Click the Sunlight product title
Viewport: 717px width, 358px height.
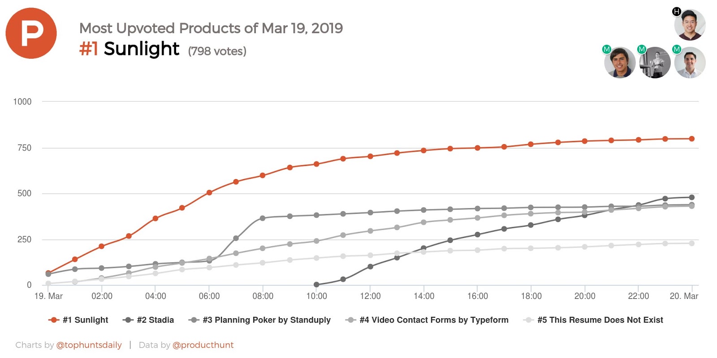pos(141,49)
